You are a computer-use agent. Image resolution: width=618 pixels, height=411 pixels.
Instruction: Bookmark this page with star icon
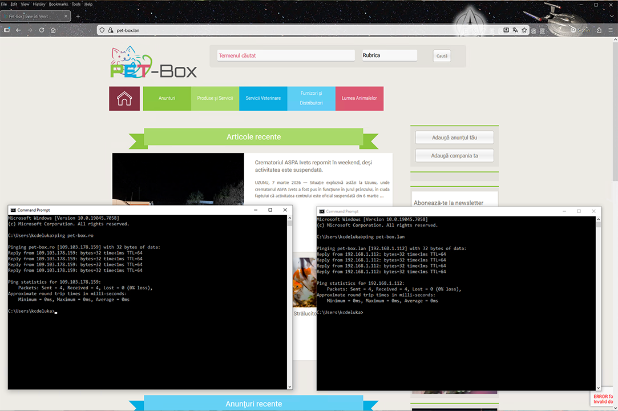[524, 30]
